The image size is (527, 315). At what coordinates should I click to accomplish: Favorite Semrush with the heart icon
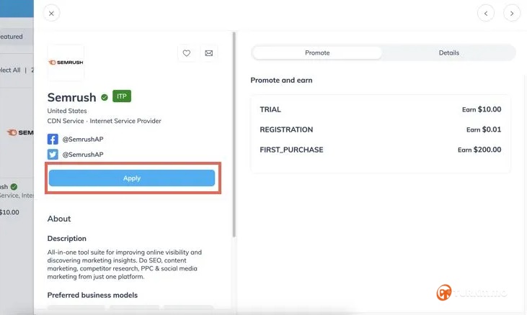187,53
